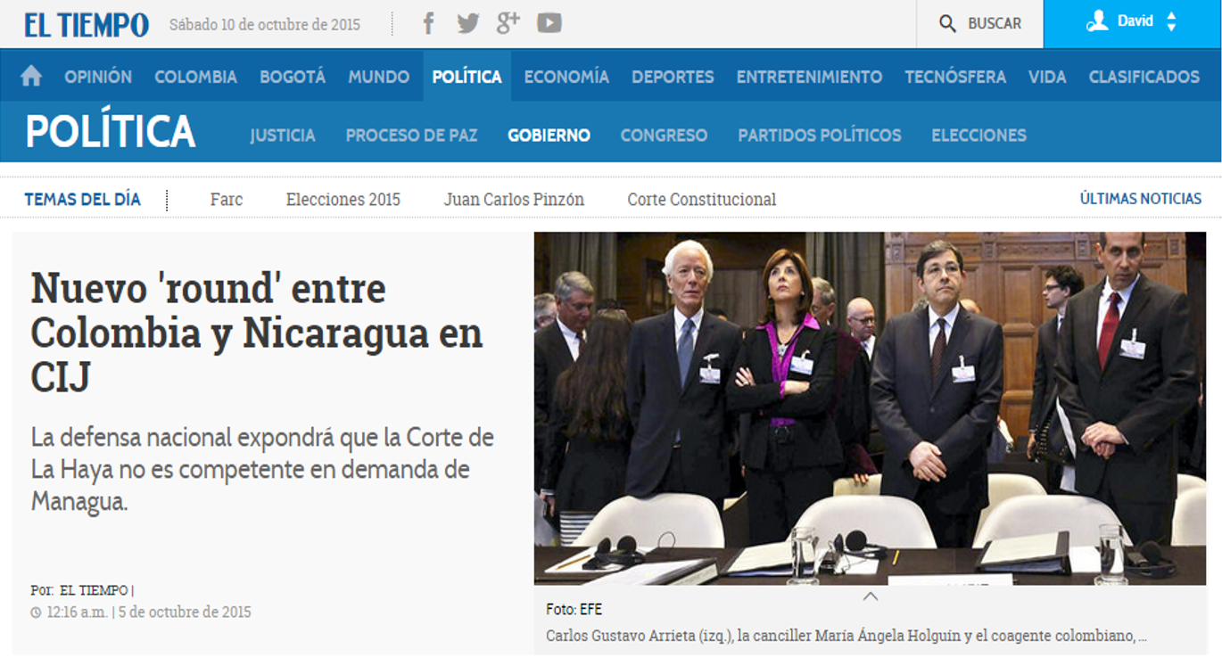This screenshot has width=1222, height=658.
Task: Click the date 5 de octubre de 2015
Action: click(185, 613)
